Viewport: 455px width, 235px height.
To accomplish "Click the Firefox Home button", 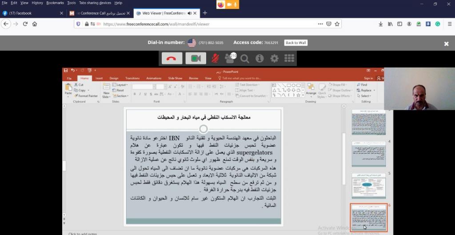I will click(x=35, y=24).
